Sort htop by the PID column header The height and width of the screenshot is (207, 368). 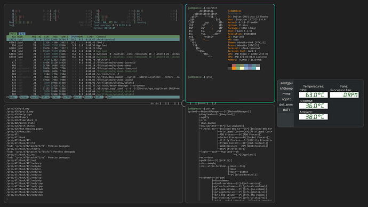click(x=14, y=37)
